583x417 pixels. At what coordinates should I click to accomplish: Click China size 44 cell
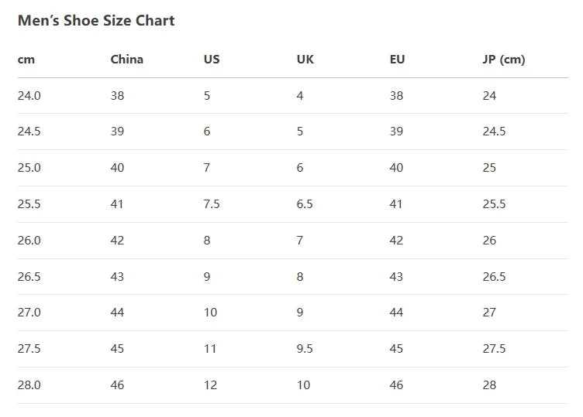click(117, 313)
